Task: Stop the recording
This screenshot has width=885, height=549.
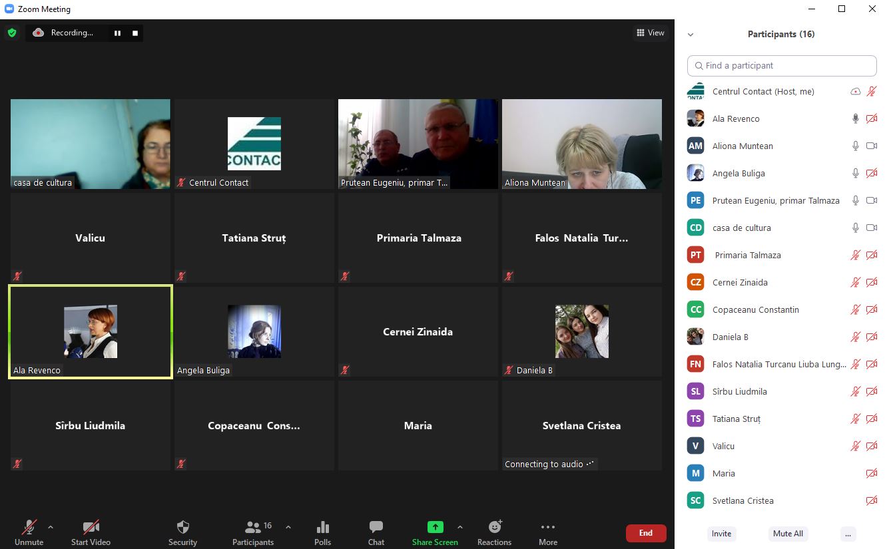Action: [x=135, y=33]
